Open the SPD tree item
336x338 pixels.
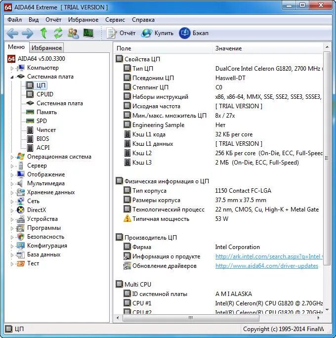click(x=42, y=121)
